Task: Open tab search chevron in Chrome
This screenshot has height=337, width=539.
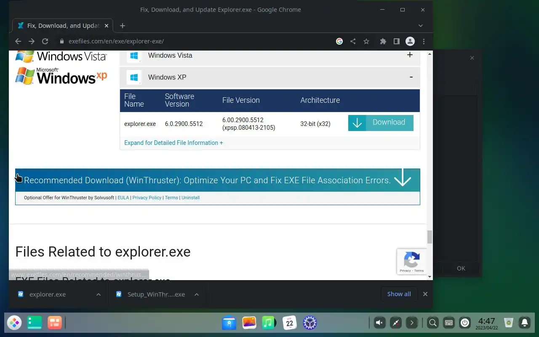Action: coord(420,26)
